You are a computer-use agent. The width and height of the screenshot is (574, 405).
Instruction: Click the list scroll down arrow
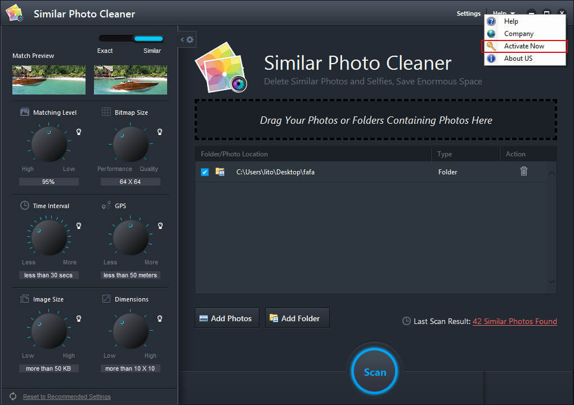pyautogui.click(x=551, y=281)
